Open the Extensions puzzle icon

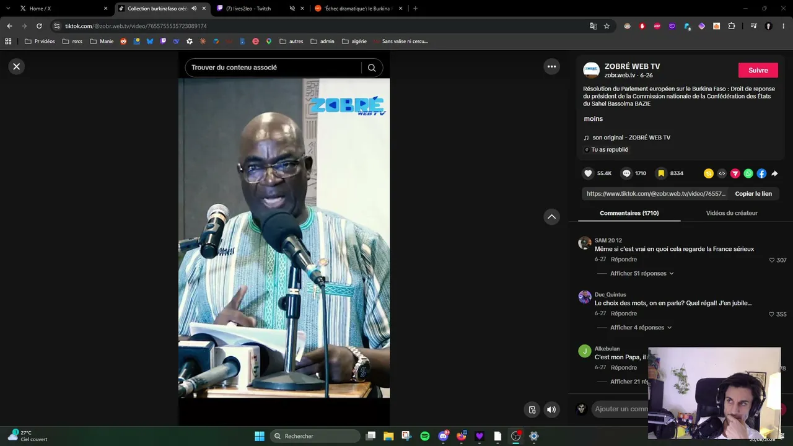pyautogui.click(x=732, y=26)
